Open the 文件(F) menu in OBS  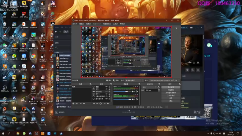coord(75,24)
